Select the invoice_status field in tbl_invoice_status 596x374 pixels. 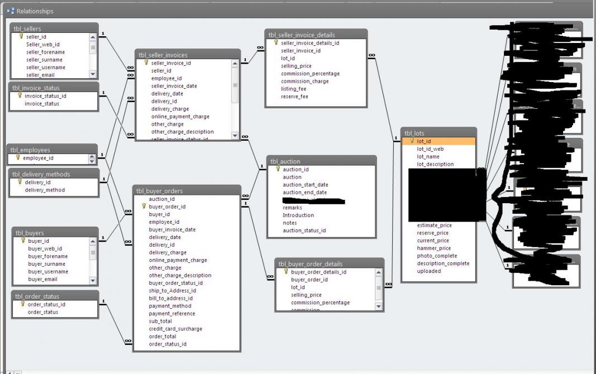(x=42, y=103)
